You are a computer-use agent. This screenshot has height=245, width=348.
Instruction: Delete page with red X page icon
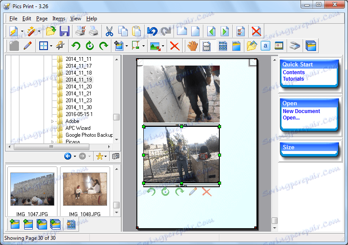(x=256, y=31)
